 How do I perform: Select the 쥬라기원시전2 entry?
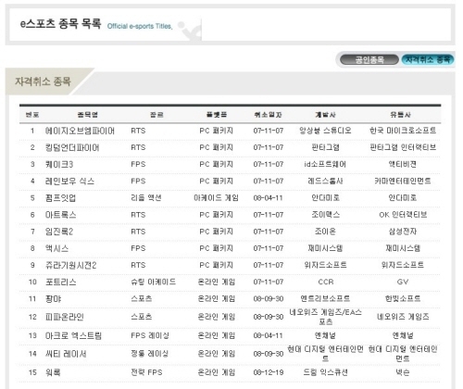click(71, 265)
